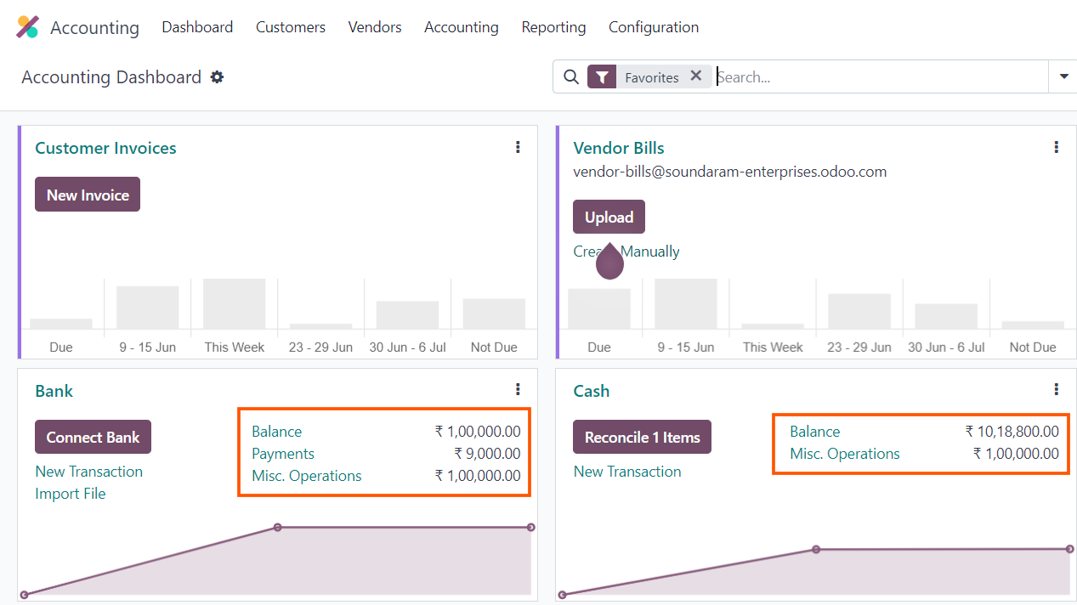
Task: Open the Customers menu
Action: click(291, 27)
